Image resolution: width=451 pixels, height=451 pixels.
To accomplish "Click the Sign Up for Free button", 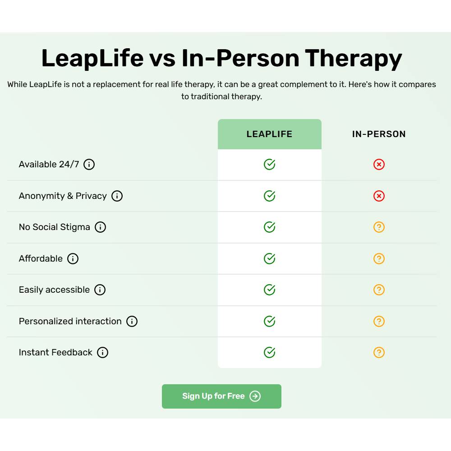I will coord(221,396).
